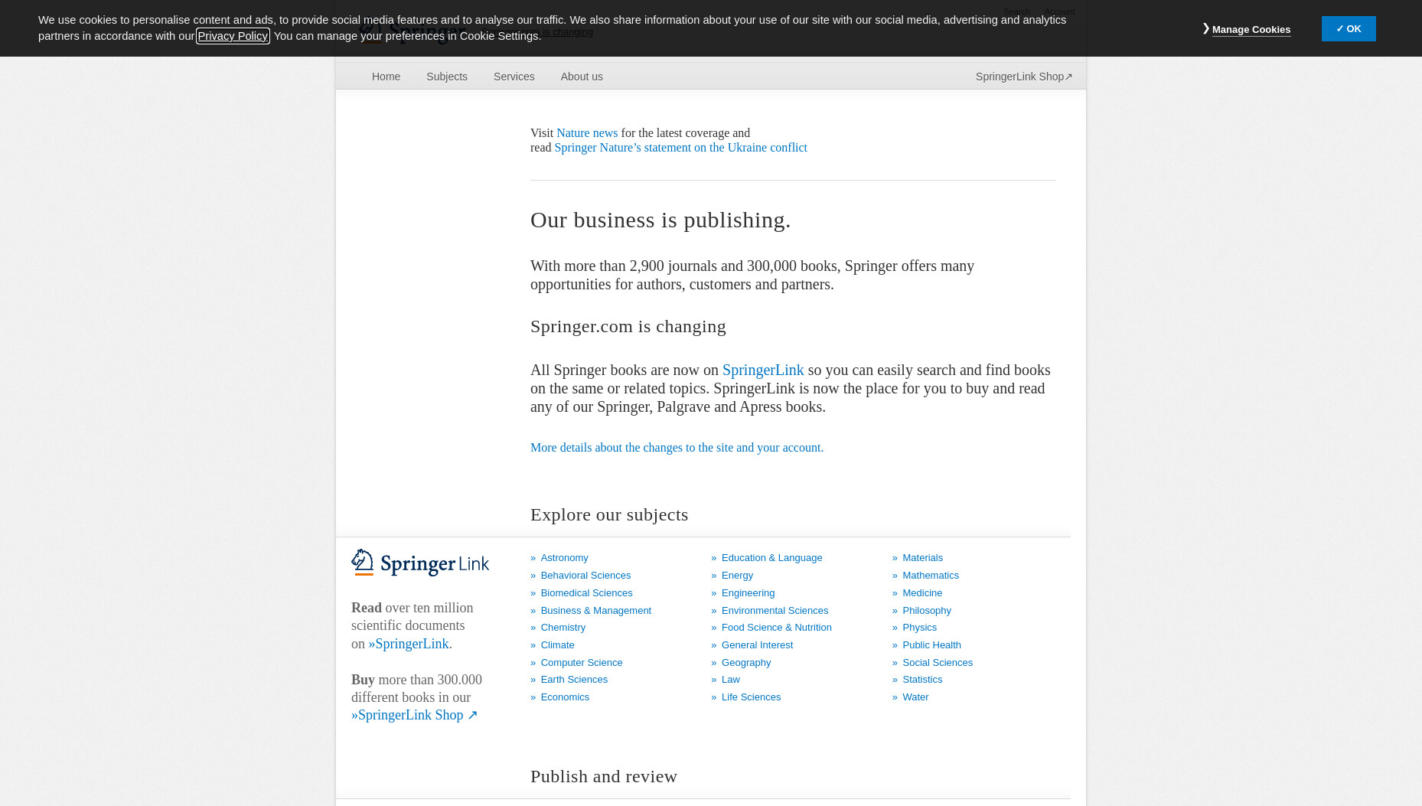Viewport: 1422px width, 806px height.
Task: Open the Business & Management subject
Action: click(595, 611)
